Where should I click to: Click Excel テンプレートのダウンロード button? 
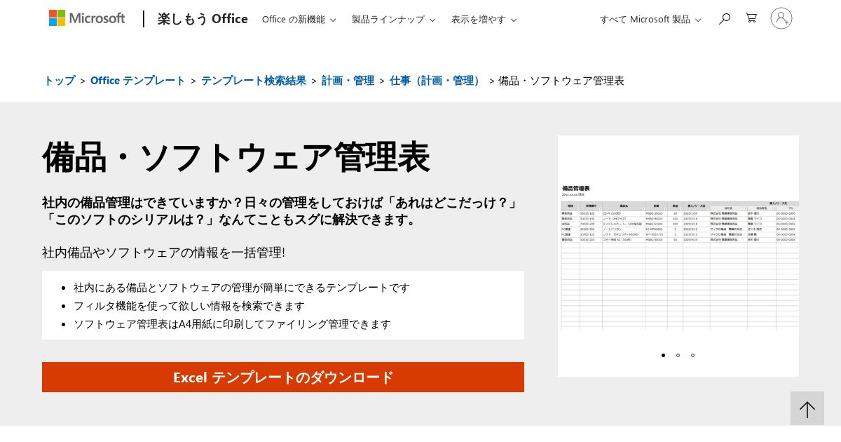(x=283, y=377)
